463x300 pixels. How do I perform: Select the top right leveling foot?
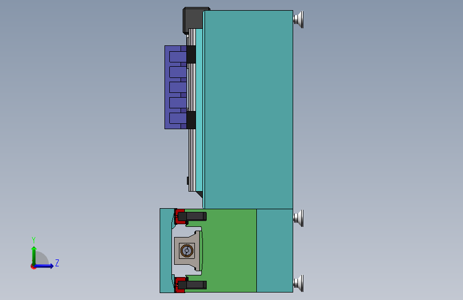[299, 20]
